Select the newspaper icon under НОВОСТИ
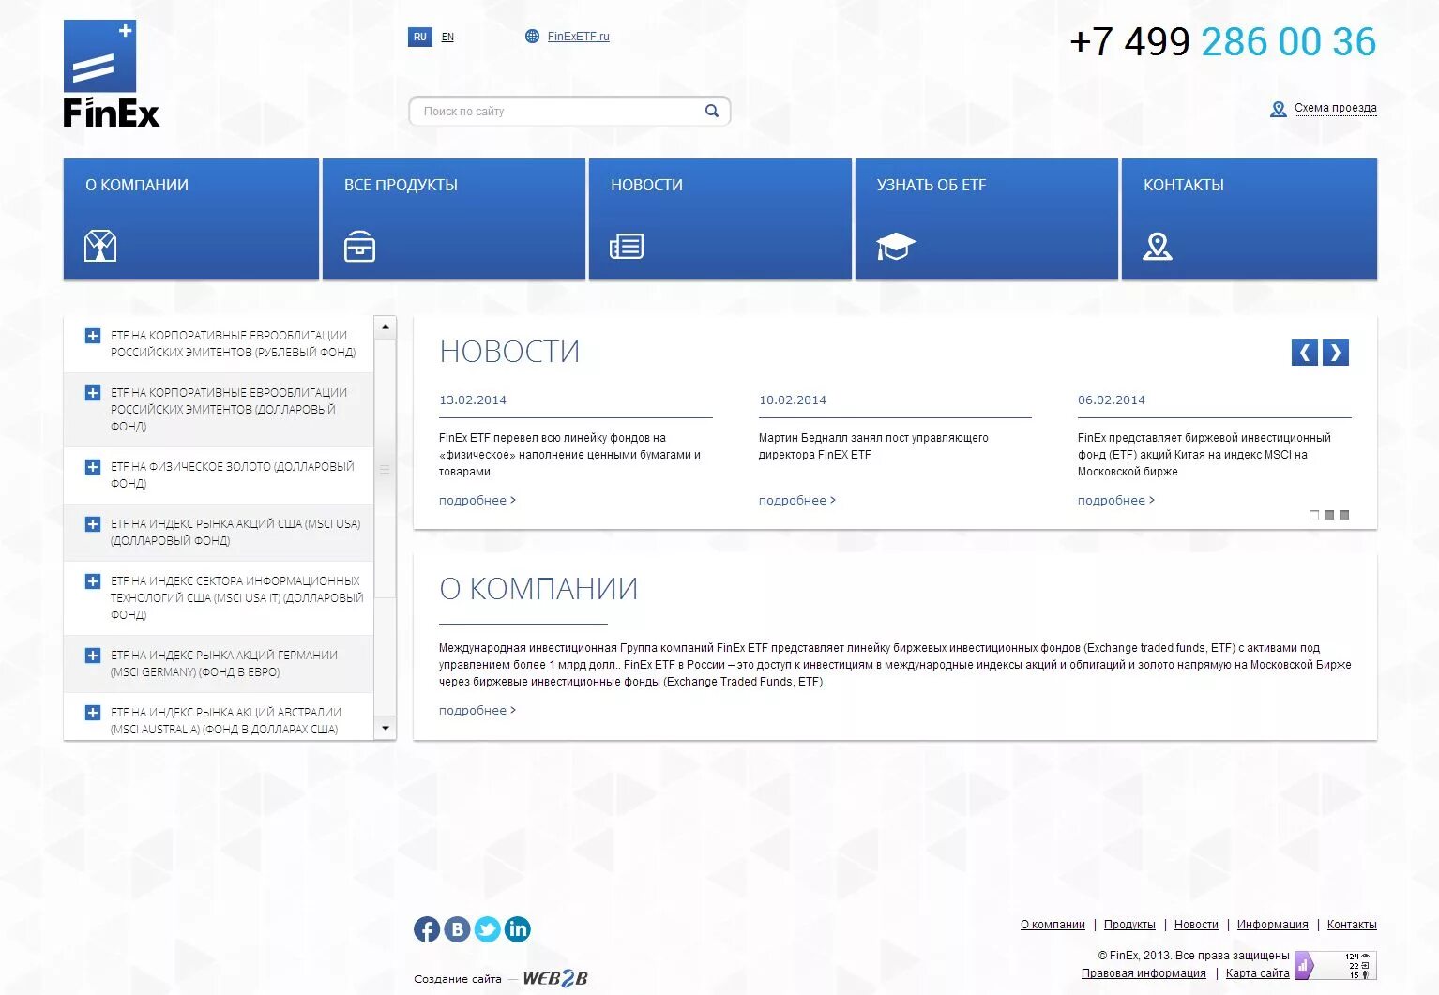 [627, 247]
